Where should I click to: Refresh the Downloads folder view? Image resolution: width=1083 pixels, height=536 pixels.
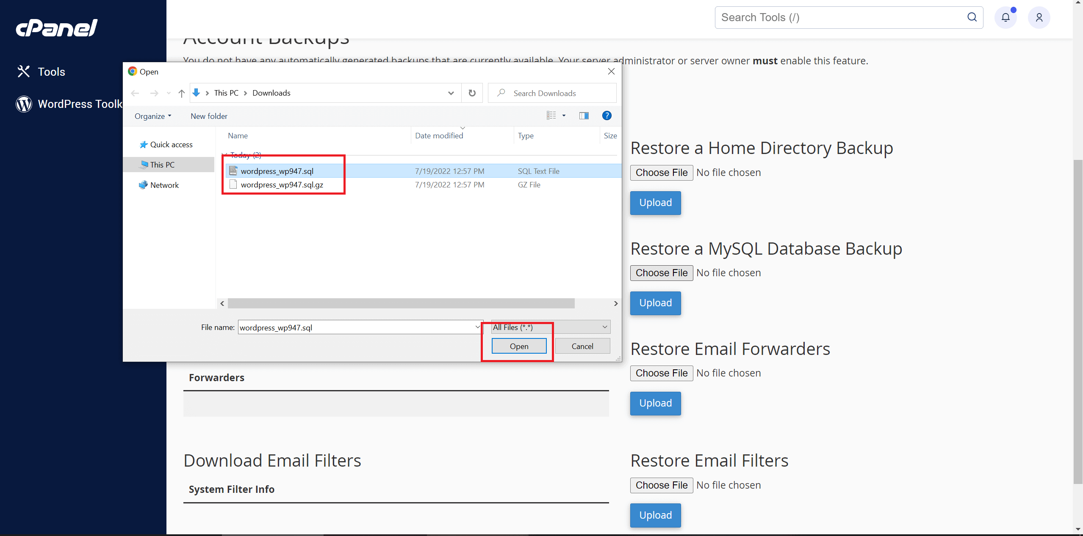[472, 93]
